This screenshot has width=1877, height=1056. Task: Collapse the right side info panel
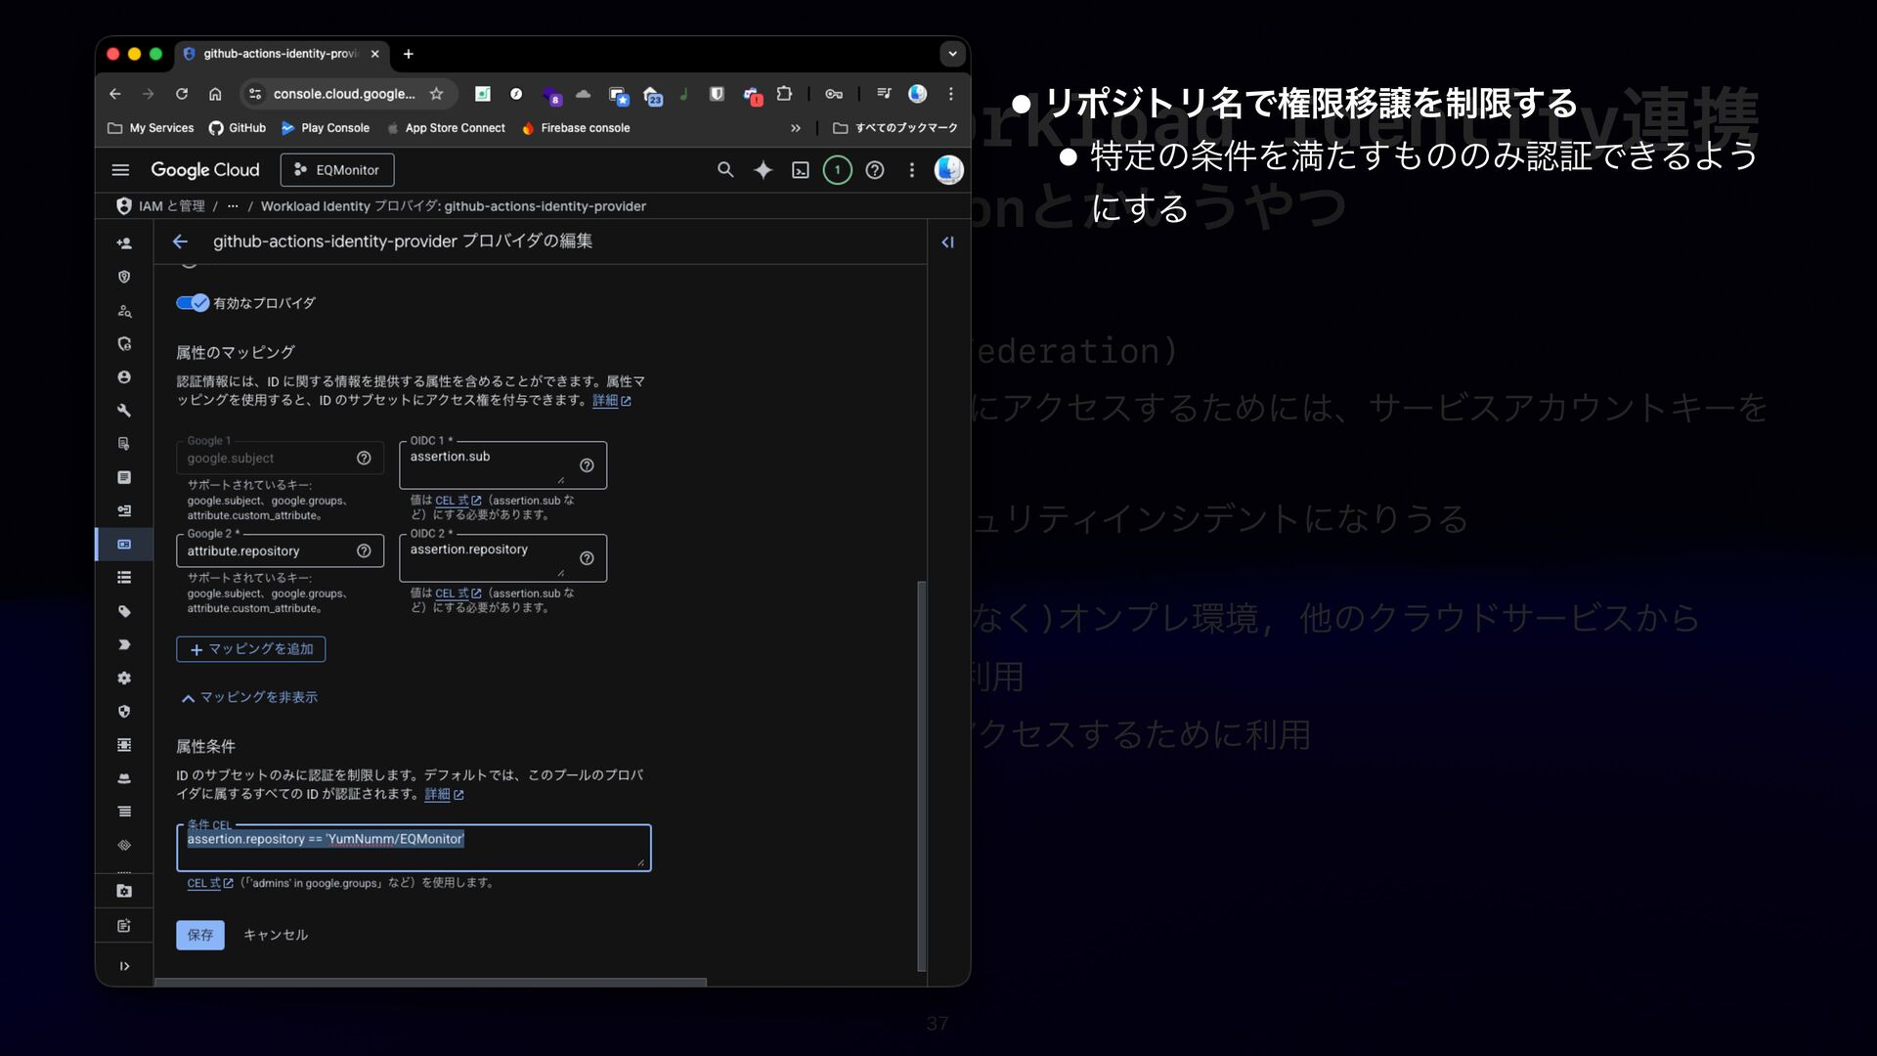[x=947, y=242]
